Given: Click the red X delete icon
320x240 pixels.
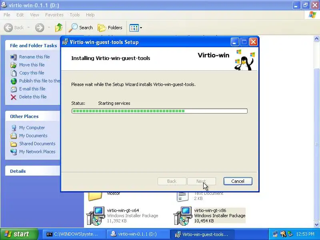Looking at the screenshot, I should pyautogui.click(x=14, y=97).
